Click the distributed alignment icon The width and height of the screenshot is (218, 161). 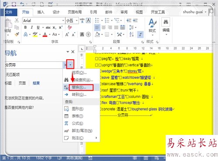(x=123, y=27)
